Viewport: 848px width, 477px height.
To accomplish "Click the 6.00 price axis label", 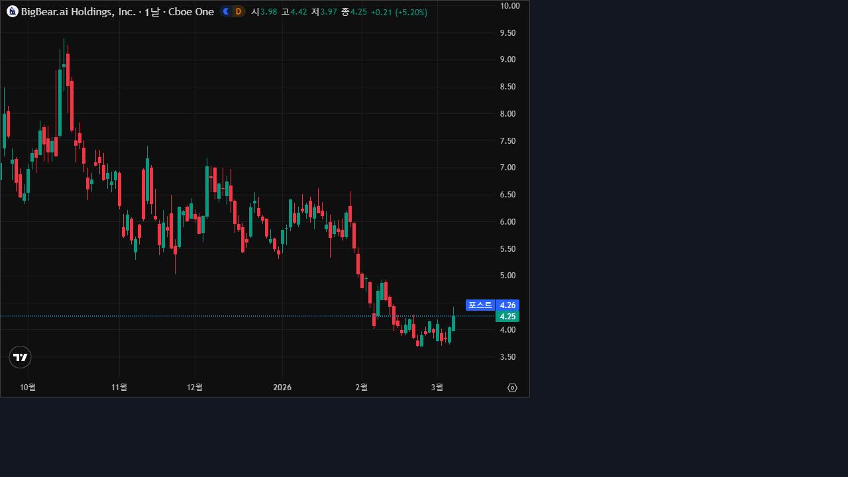I will coord(508,222).
